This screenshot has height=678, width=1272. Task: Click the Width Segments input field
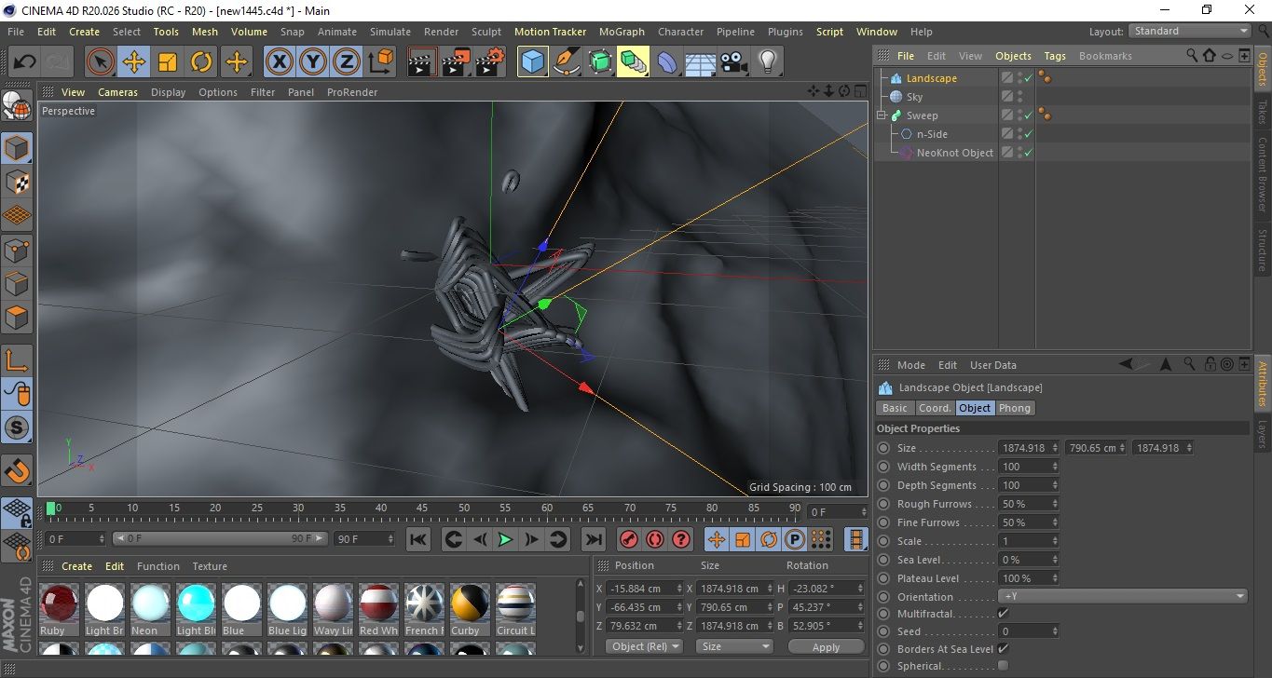coord(1025,467)
